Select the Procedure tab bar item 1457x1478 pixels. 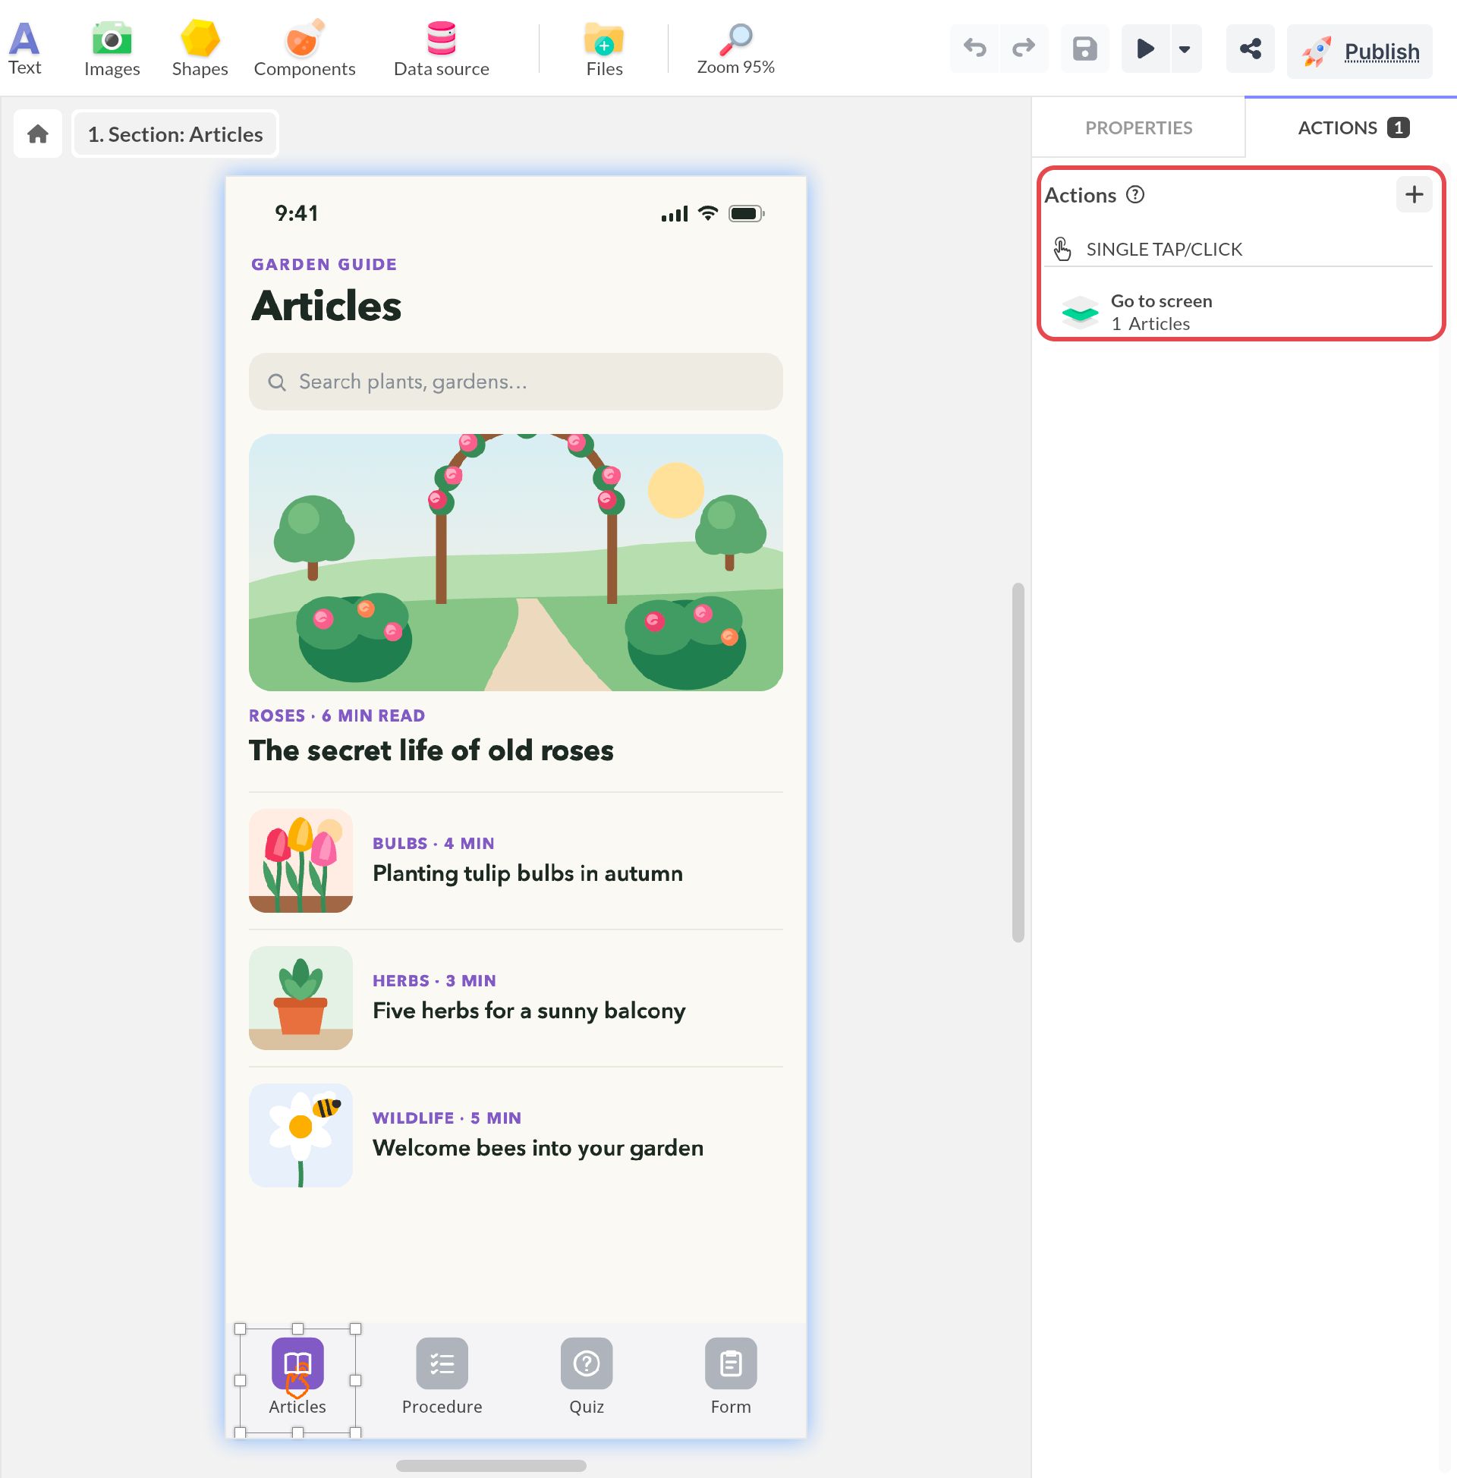442,1377
